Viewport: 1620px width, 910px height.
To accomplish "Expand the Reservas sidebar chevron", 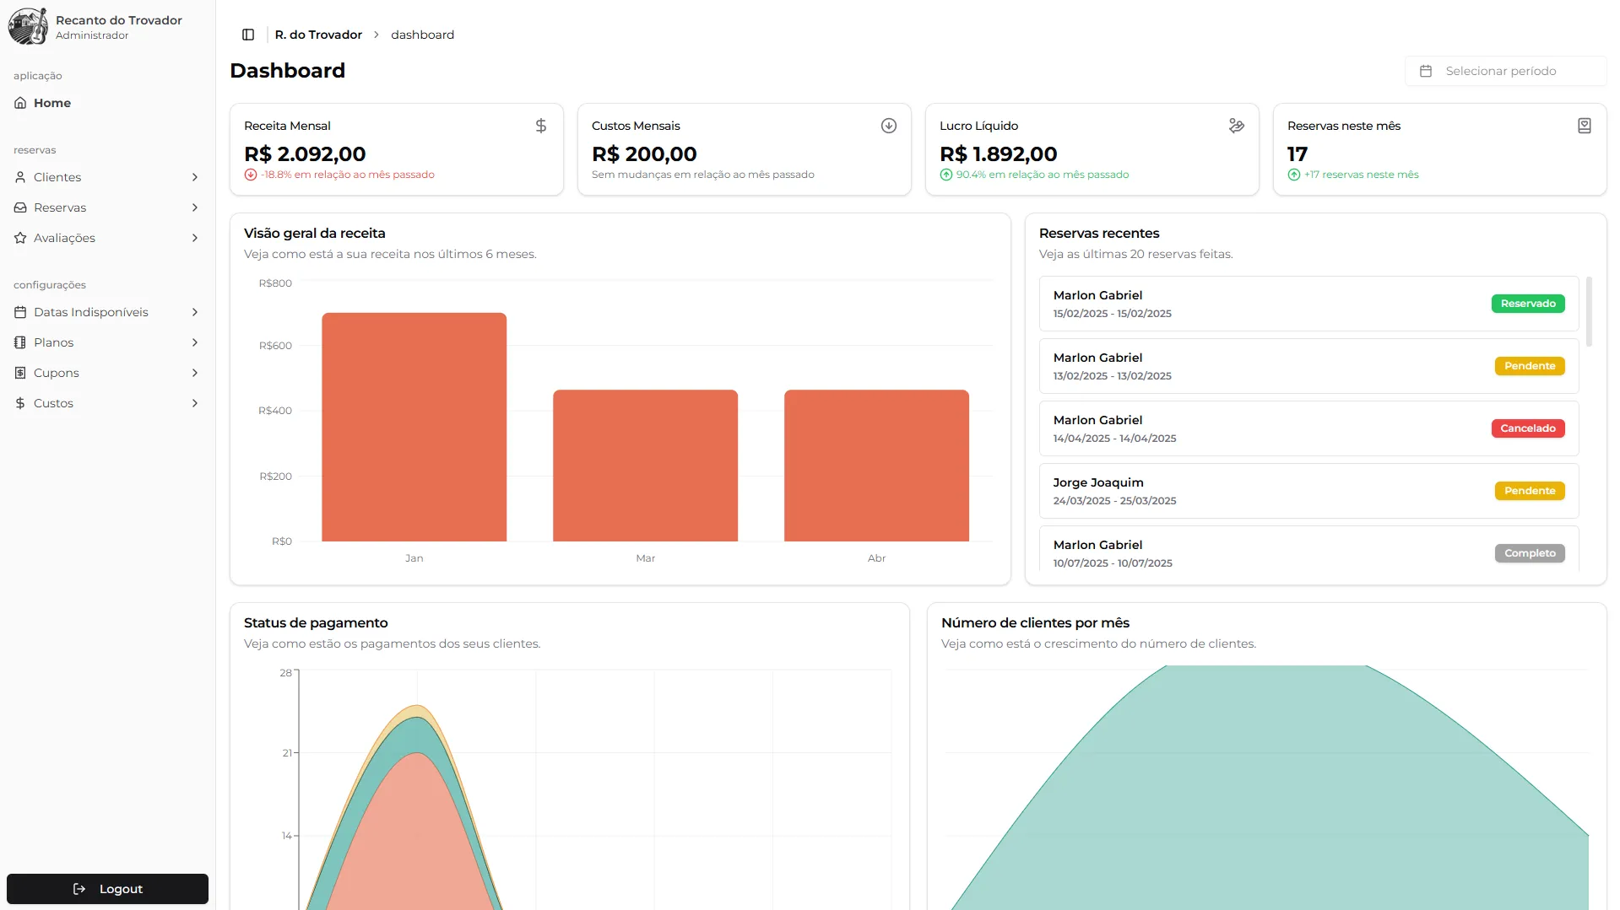I will click(195, 207).
